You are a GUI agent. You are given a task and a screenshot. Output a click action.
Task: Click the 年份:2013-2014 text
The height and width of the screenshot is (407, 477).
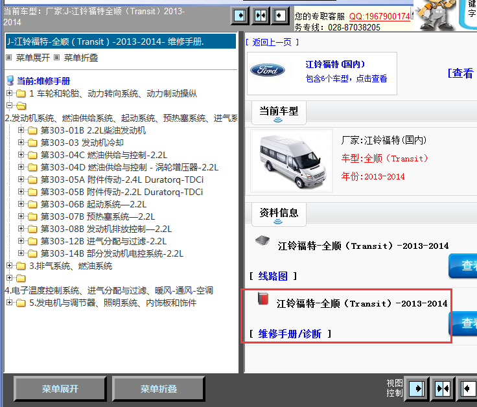click(373, 176)
